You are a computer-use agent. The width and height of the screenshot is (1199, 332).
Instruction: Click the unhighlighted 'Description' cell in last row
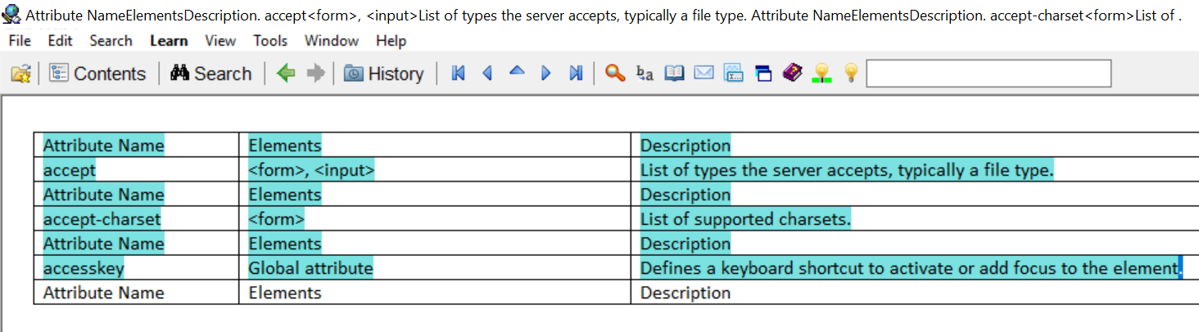(915, 293)
